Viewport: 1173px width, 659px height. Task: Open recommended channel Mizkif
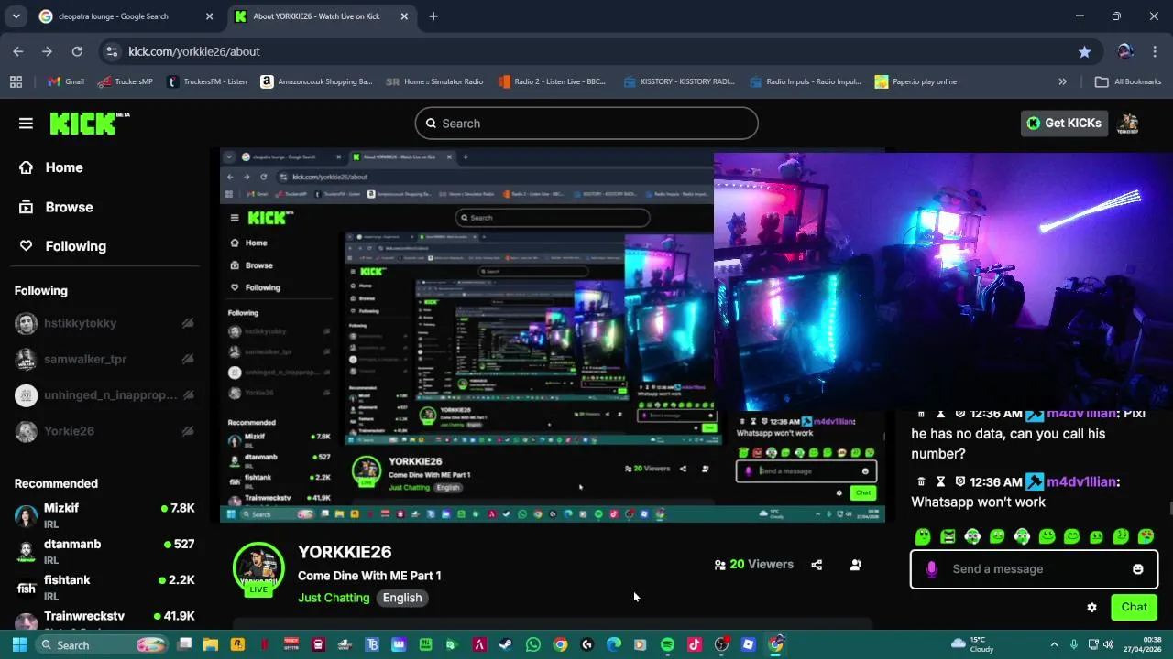(104, 515)
